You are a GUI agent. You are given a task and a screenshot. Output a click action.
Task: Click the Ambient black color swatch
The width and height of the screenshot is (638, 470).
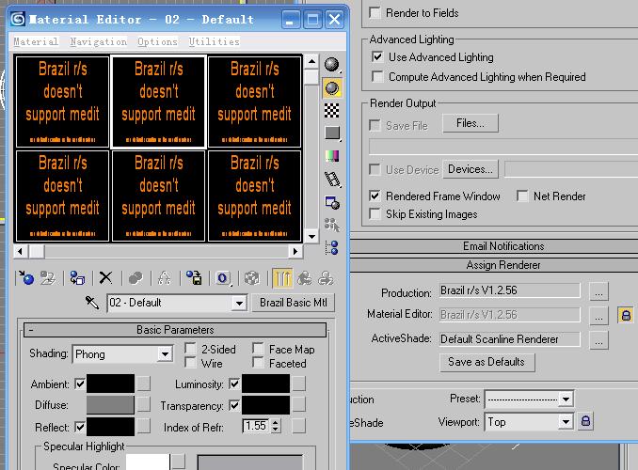[x=110, y=384]
